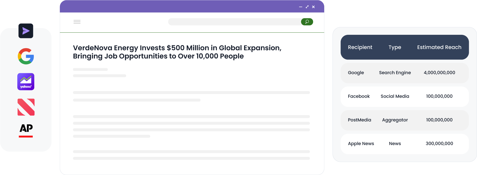This screenshot has width=477, height=175.
Task: Select the Facebook recipient cell
Action: [x=359, y=96]
